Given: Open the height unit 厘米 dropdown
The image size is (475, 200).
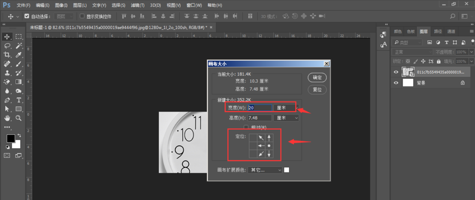Looking at the screenshot, I should (286, 118).
